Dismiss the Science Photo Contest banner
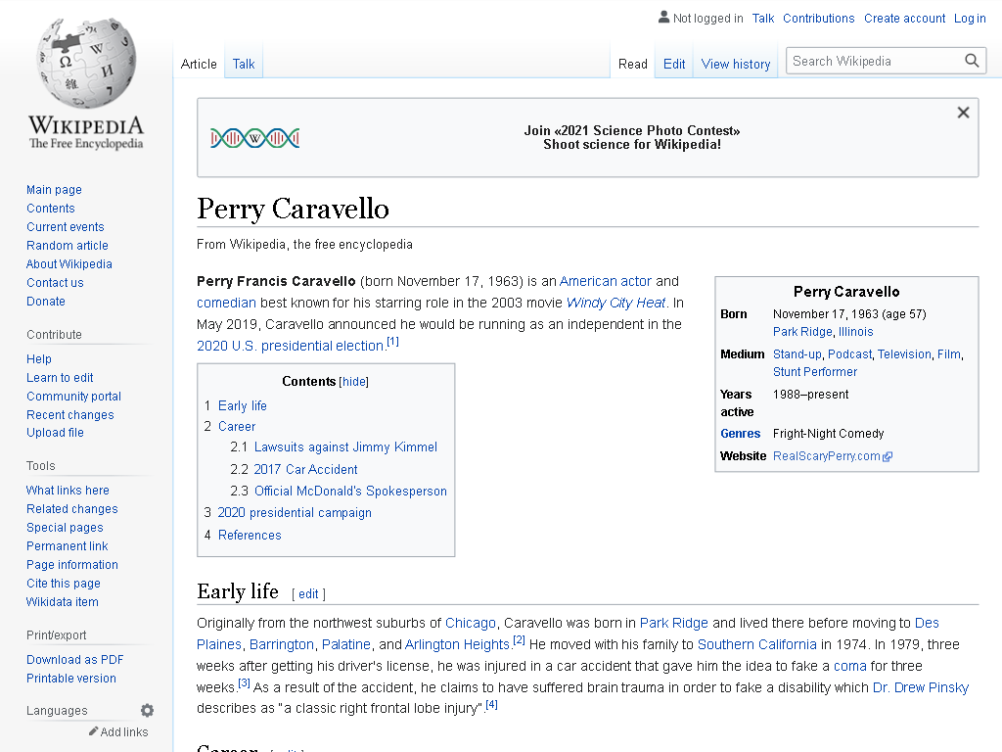This screenshot has height=752, width=1002. 963,113
